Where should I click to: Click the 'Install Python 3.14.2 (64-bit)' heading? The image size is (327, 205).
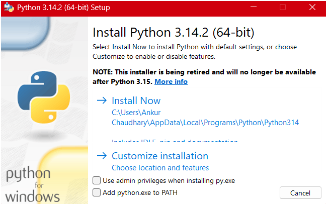[x=173, y=33]
